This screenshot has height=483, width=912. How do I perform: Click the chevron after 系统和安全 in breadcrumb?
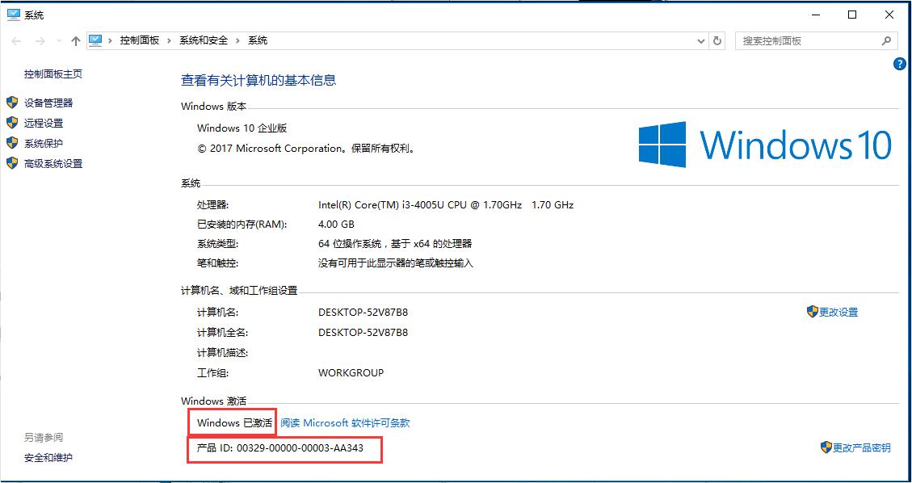240,40
